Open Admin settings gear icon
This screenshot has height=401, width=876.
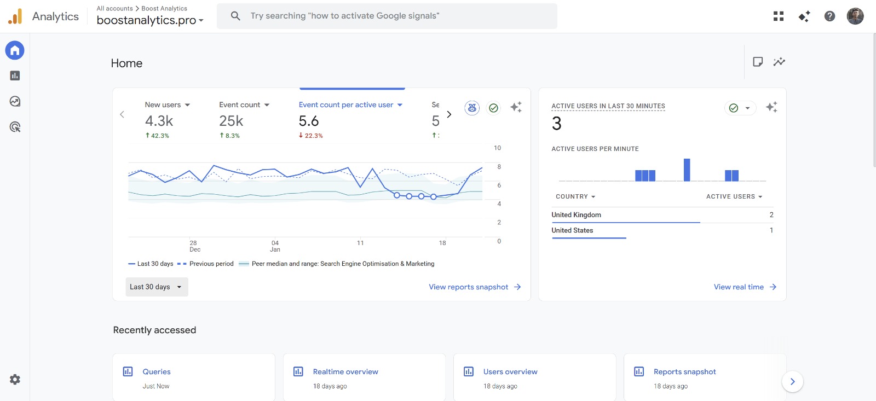click(15, 379)
